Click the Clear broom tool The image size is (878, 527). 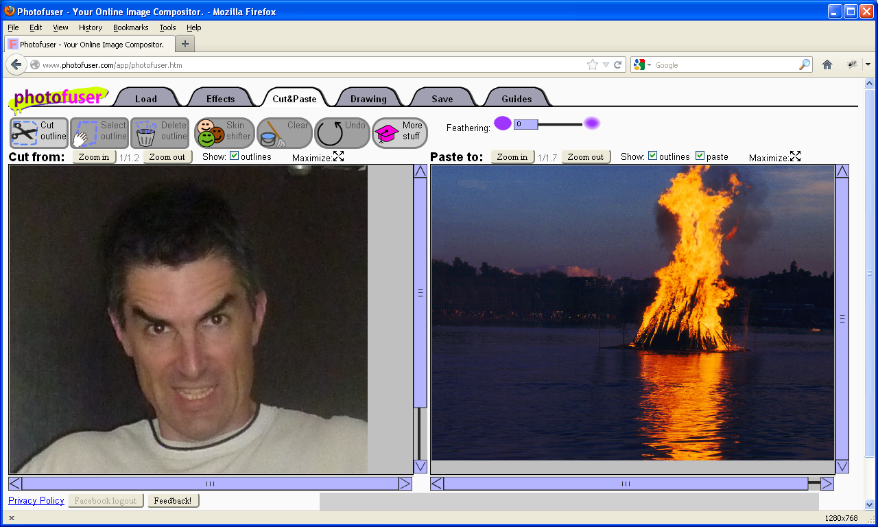coord(285,133)
